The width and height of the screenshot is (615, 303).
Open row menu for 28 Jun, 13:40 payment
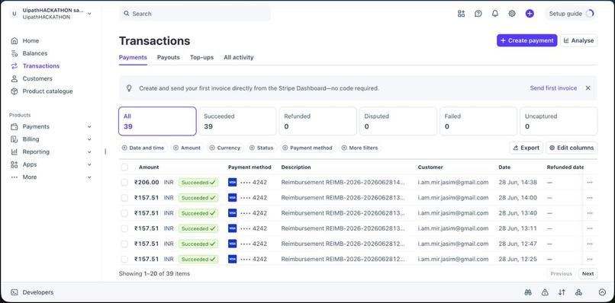point(590,213)
